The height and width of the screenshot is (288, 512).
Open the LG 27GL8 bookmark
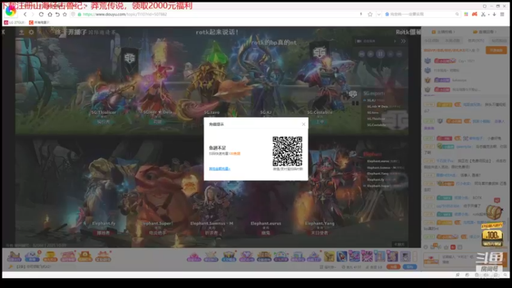coord(14,22)
